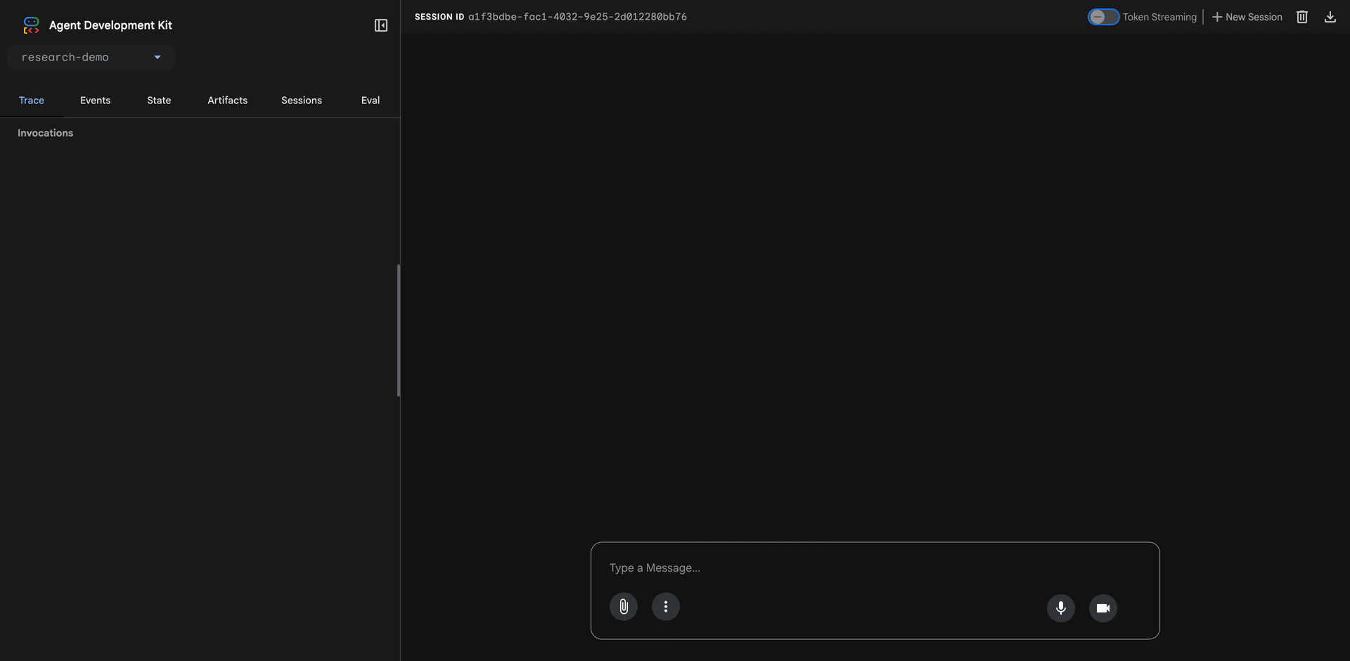The height and width of the screenshot is (661, 1350).
Task: Start a New Session
Action: [1247, 17]
